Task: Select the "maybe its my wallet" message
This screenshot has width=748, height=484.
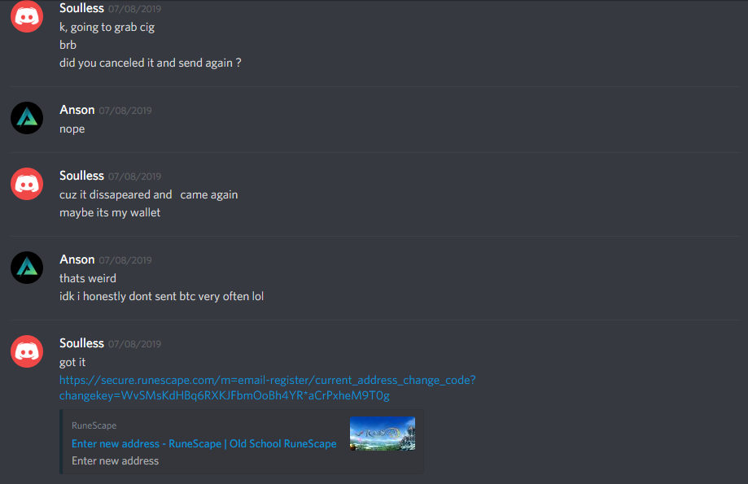Action: point(110,212)
